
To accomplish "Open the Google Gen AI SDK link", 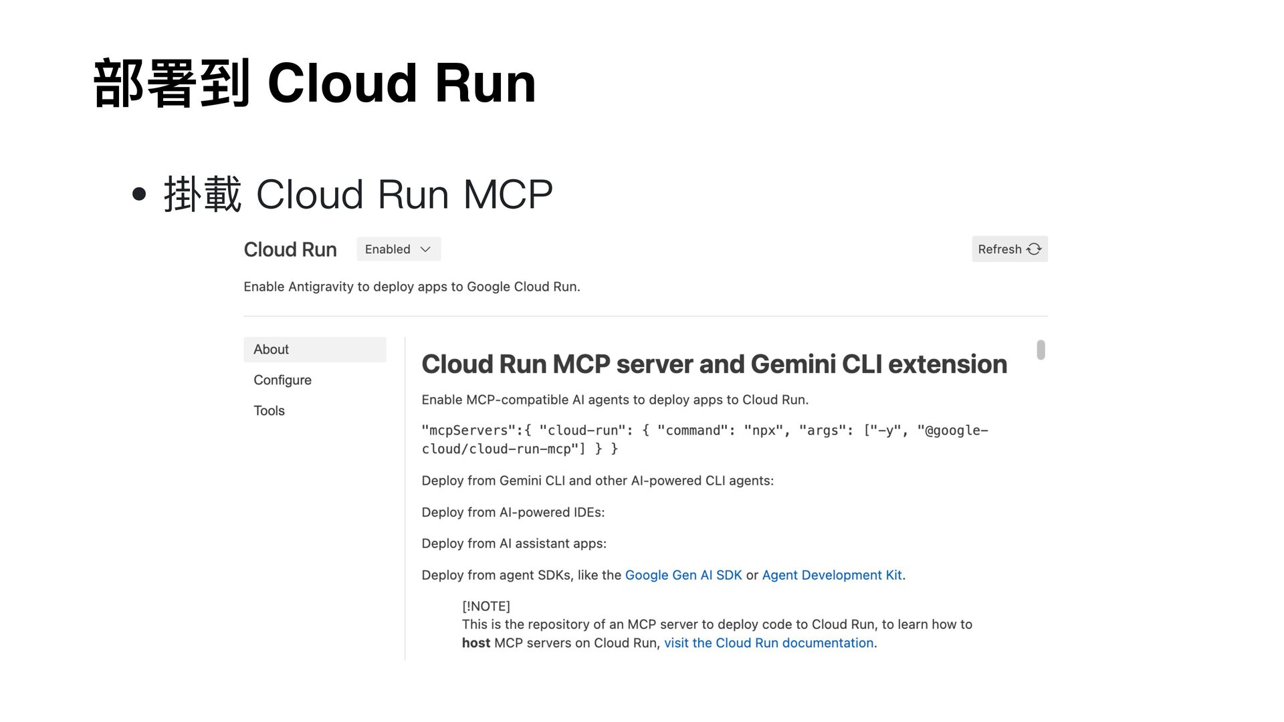I will point(683,576).
